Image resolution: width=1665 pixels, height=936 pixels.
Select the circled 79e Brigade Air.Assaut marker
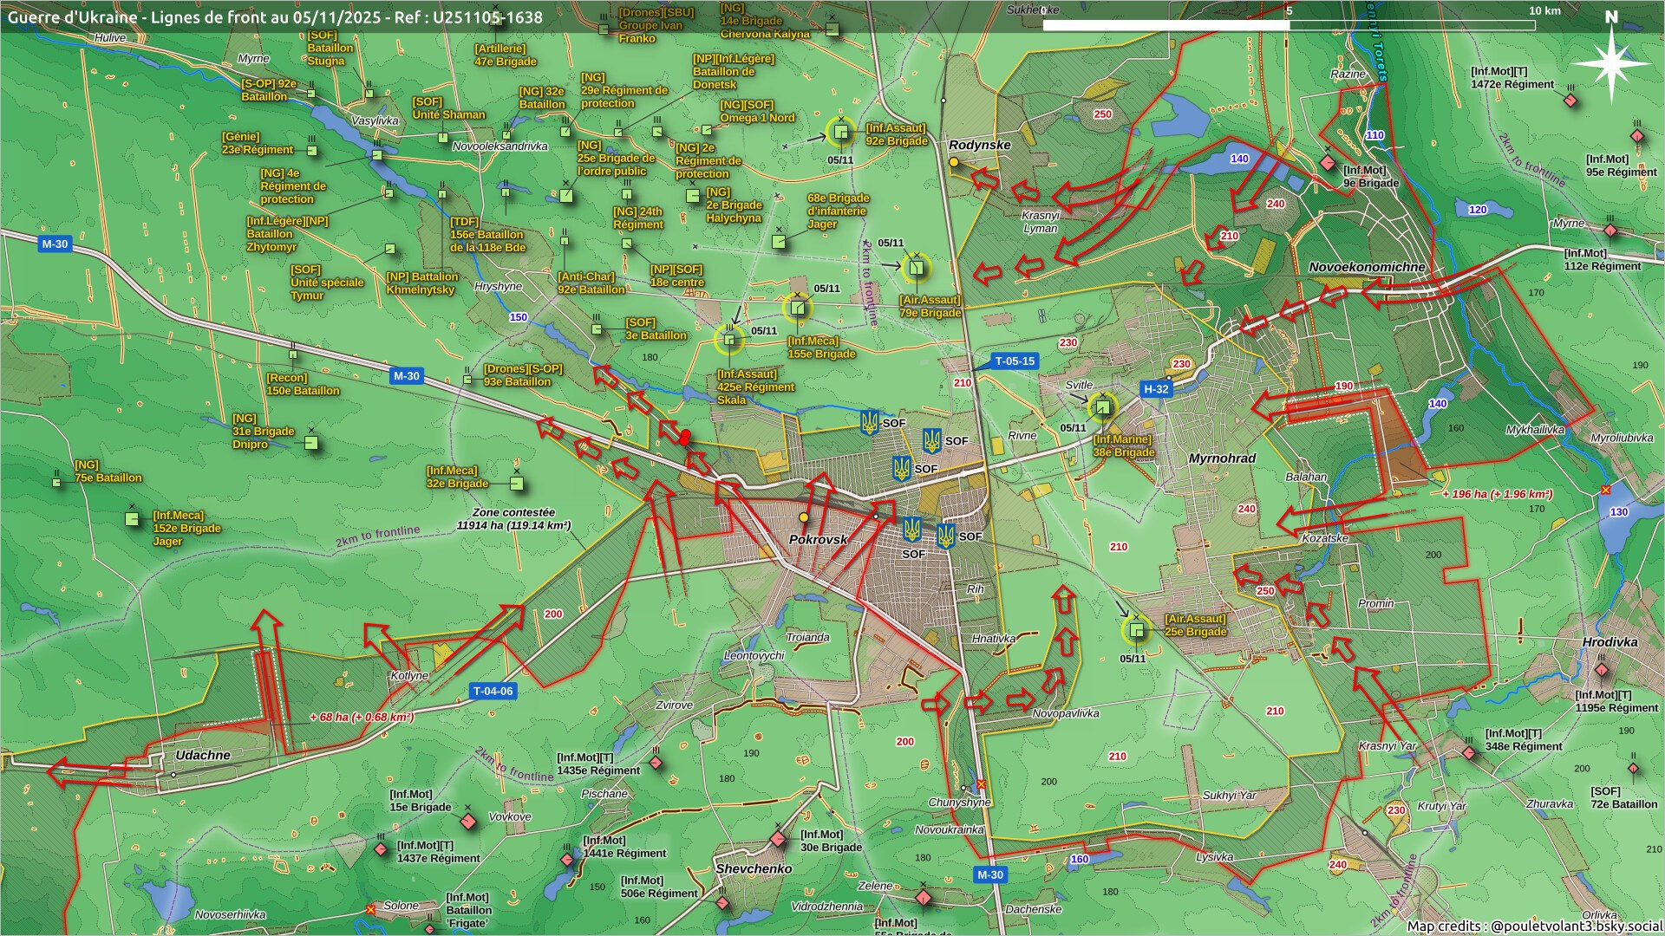pyautogui.click(x=916, y=268)
